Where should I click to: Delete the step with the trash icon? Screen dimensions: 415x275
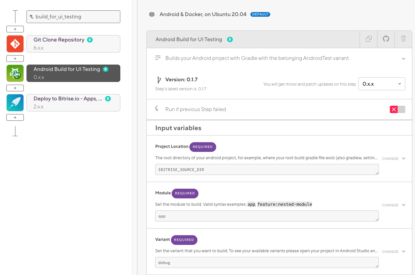(x=403, y=39)
